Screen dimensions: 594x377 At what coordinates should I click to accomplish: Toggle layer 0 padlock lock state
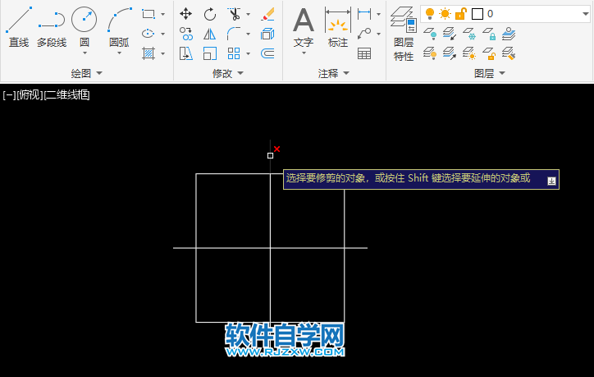click(x=460, y=14)
